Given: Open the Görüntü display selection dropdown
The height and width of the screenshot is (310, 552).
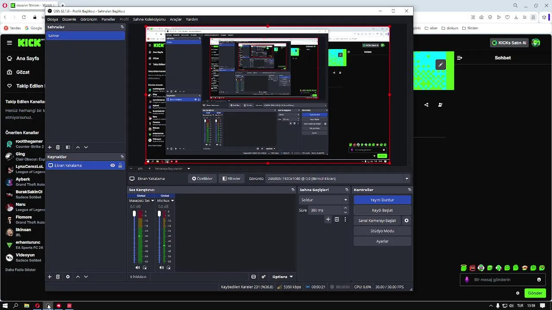Looking at the screenshot, I should (x=338, y=179).
